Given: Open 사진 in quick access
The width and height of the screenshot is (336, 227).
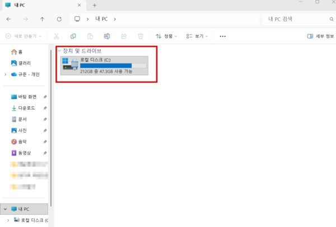Looking at the screenshot, I should (19, 130).
